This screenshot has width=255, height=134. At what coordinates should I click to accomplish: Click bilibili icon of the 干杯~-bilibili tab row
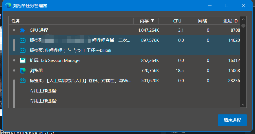coord(22,50)
